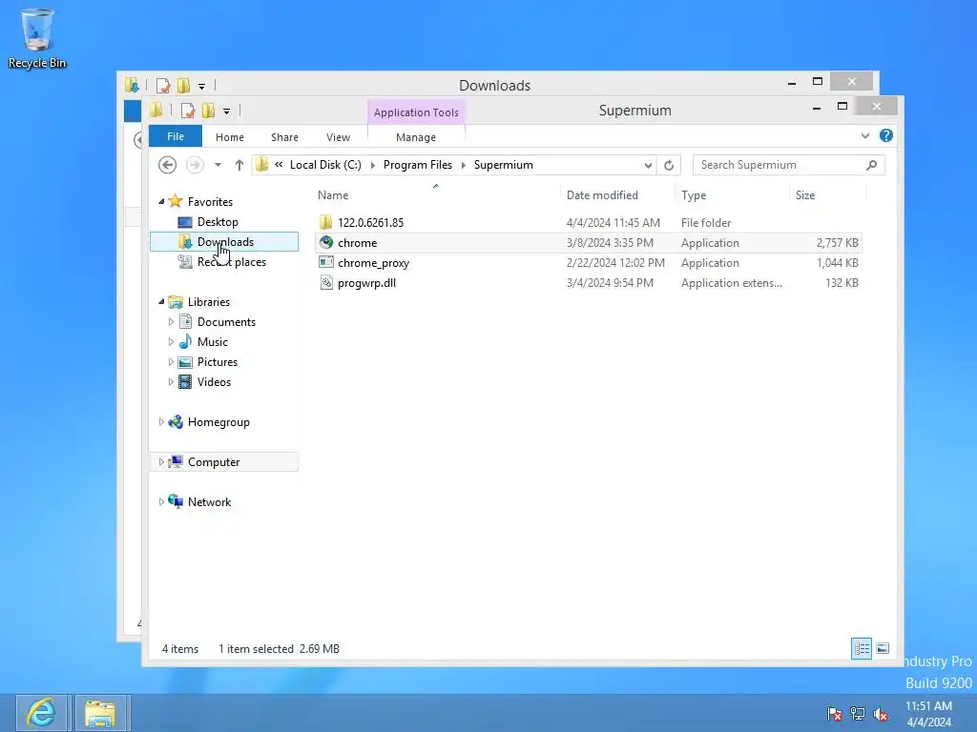977x732 pixels.
Task: Collapse the Libraries tree section
Action: pyautogui.click(x=161, y=301)
